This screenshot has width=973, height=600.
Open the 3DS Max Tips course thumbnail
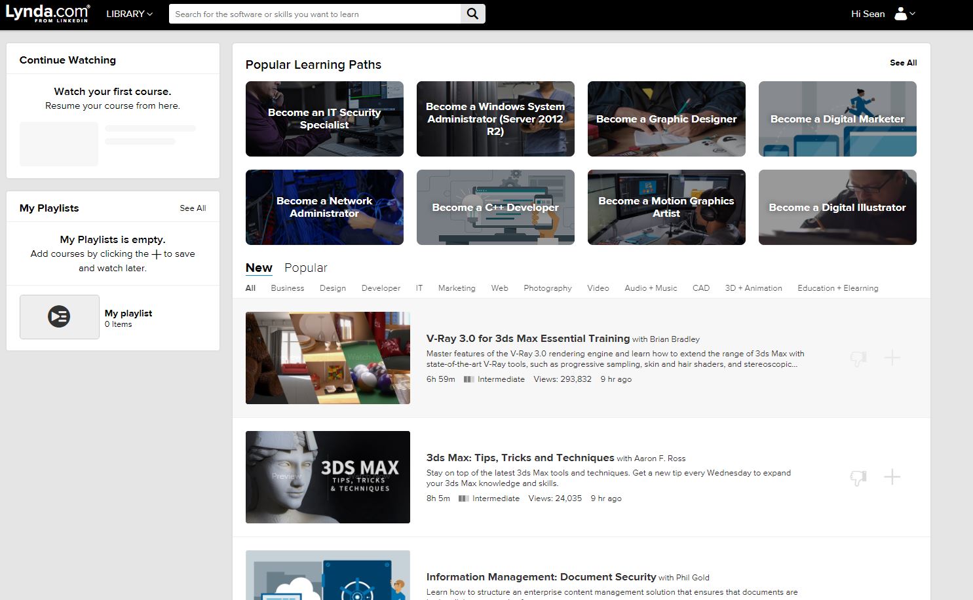(x=328, y=477)
